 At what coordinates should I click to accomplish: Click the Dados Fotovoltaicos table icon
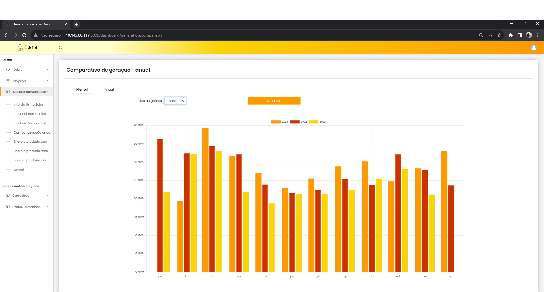click(x=8, y=92)
